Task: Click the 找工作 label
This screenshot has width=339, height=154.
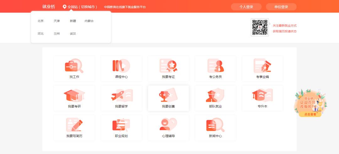Action: [74, 77]
